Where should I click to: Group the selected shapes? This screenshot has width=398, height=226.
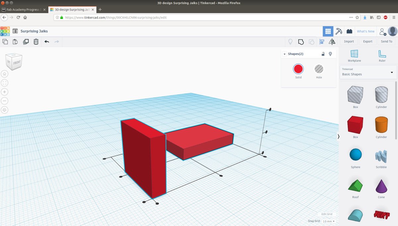pyautogui.click(x=301, y=41)
